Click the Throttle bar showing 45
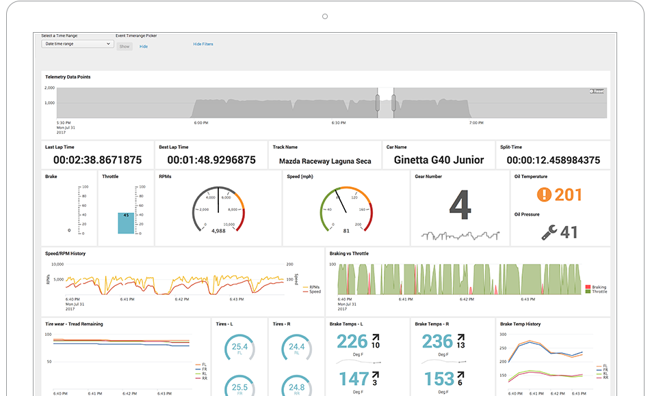 [x=126, y=223]
